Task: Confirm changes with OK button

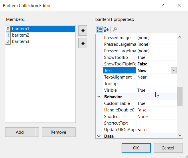Action: click(x=136, y=148)
